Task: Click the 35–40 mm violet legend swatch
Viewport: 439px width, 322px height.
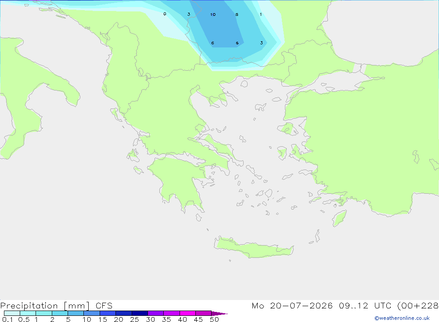Action: (x=172, y=313)
